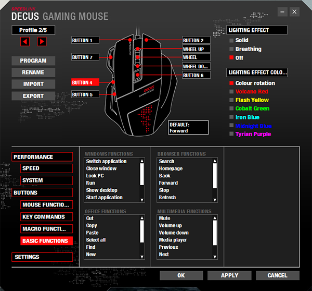Choose 'Volume up' multimedia function
Screen dimensions: 312x291
coord(171,225)
